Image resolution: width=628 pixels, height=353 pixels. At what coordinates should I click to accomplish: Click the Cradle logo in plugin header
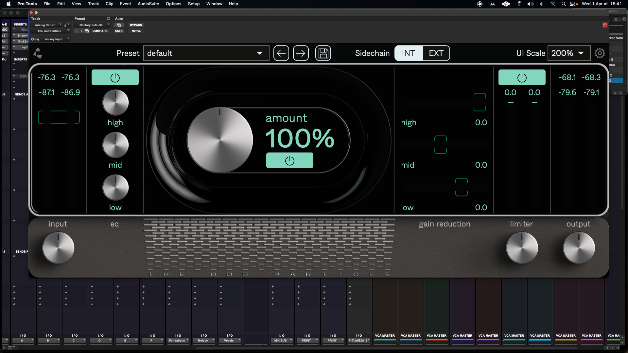coord(38,53)
